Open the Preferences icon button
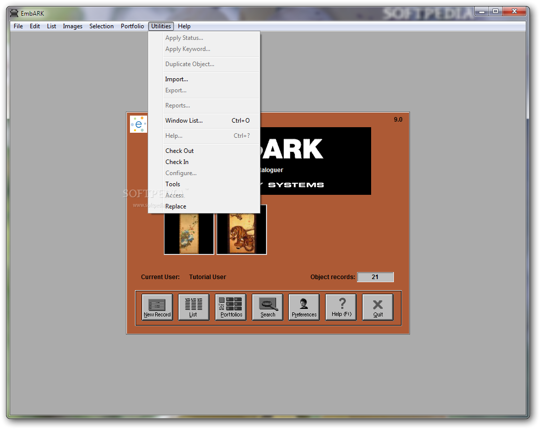The width and height of the screenshot is (540, 429). point(304,307)
